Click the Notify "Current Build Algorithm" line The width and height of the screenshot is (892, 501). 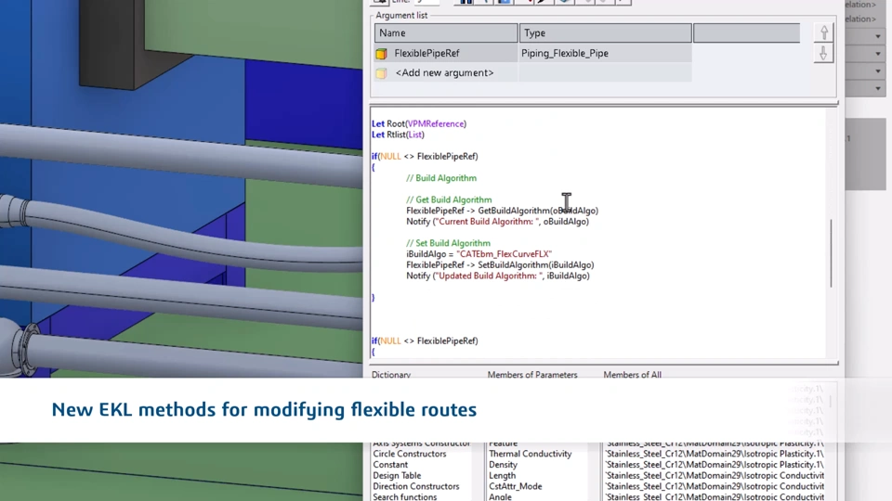click(498, 222)
